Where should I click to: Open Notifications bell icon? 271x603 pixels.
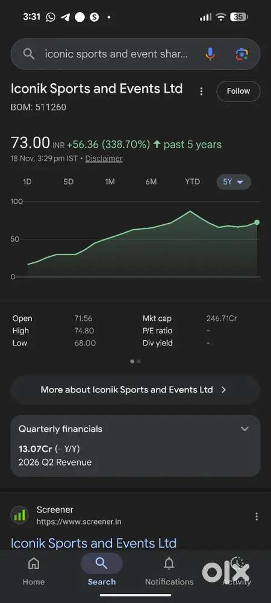pyautogui.click(x=169, y=563)
